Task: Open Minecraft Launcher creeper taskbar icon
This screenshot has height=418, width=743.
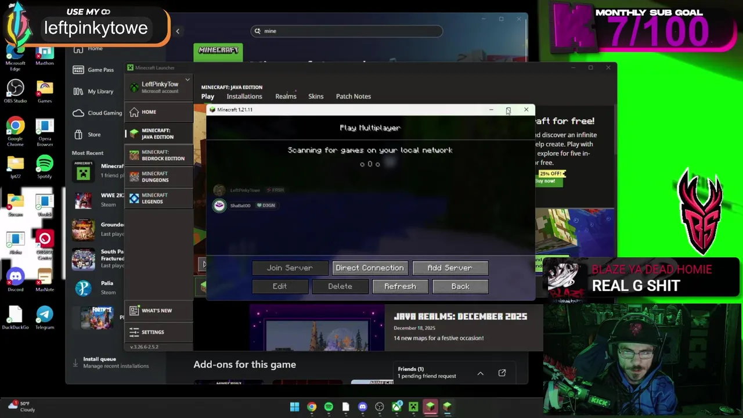Action: tap(413, 407)
